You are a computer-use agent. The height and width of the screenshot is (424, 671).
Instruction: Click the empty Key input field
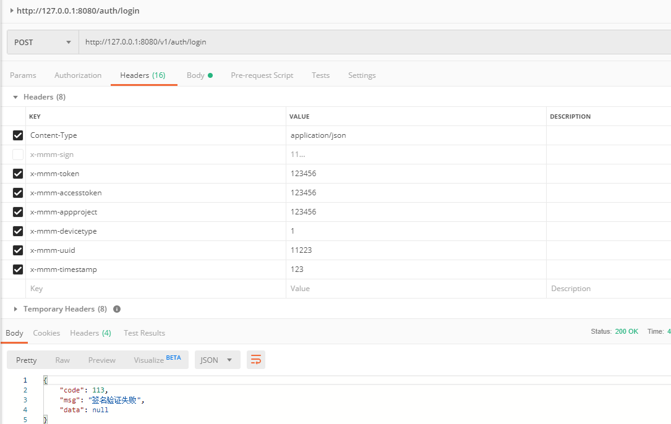156,289
